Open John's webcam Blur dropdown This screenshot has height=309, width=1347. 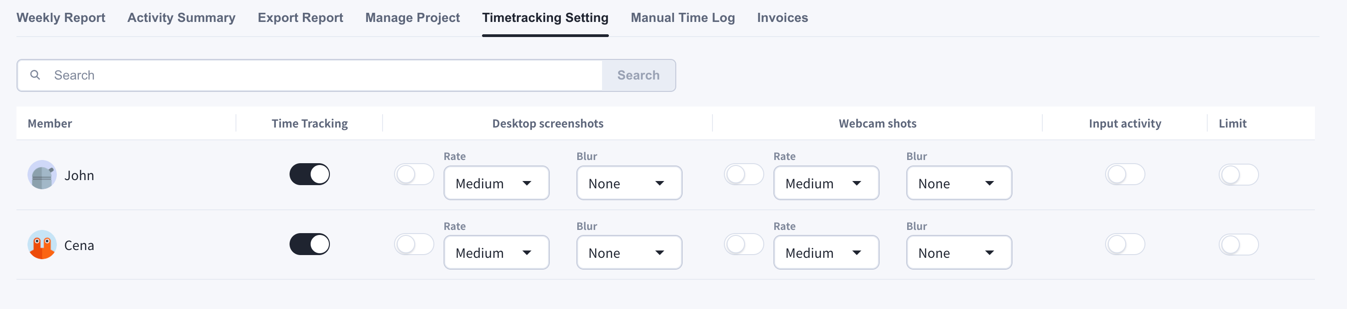tap(959, 183)
